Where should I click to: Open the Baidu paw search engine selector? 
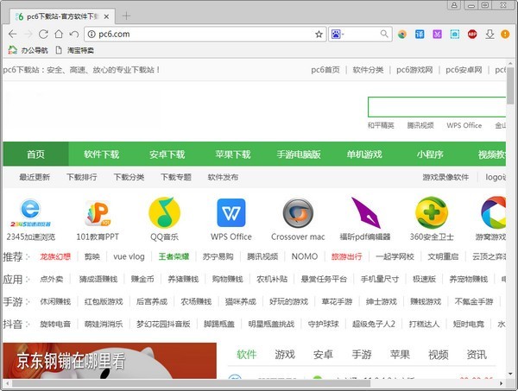(338, 34)
